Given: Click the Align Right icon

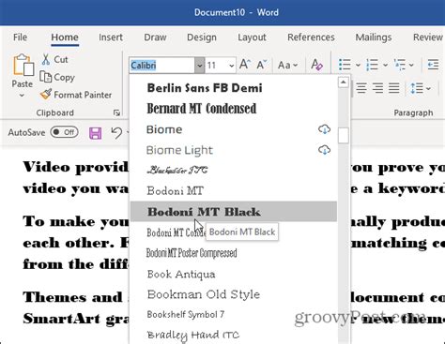Looking at the screenshot, I should click(x=377, y=88).
